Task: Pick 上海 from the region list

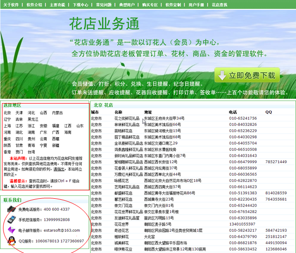Action: tap(7, 126)
